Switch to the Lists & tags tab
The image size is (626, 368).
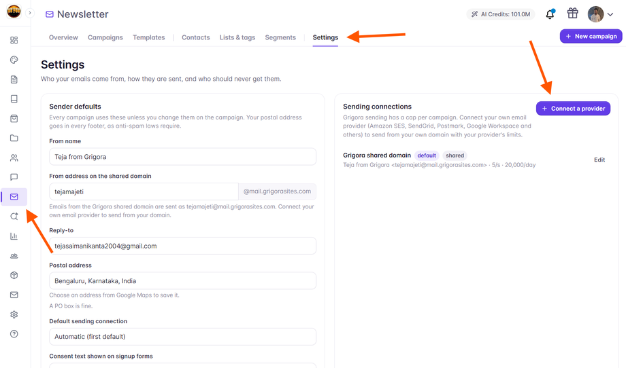237,37
